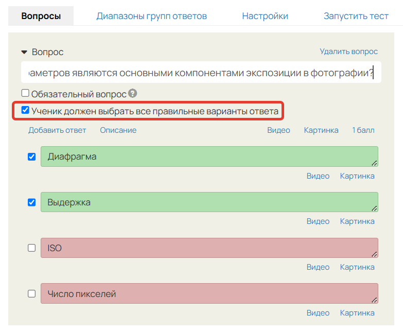Image resolution: width=403 pixels, height=332 pixels.
Task: Click the question text input field
Action: click(x=201, y=72)
